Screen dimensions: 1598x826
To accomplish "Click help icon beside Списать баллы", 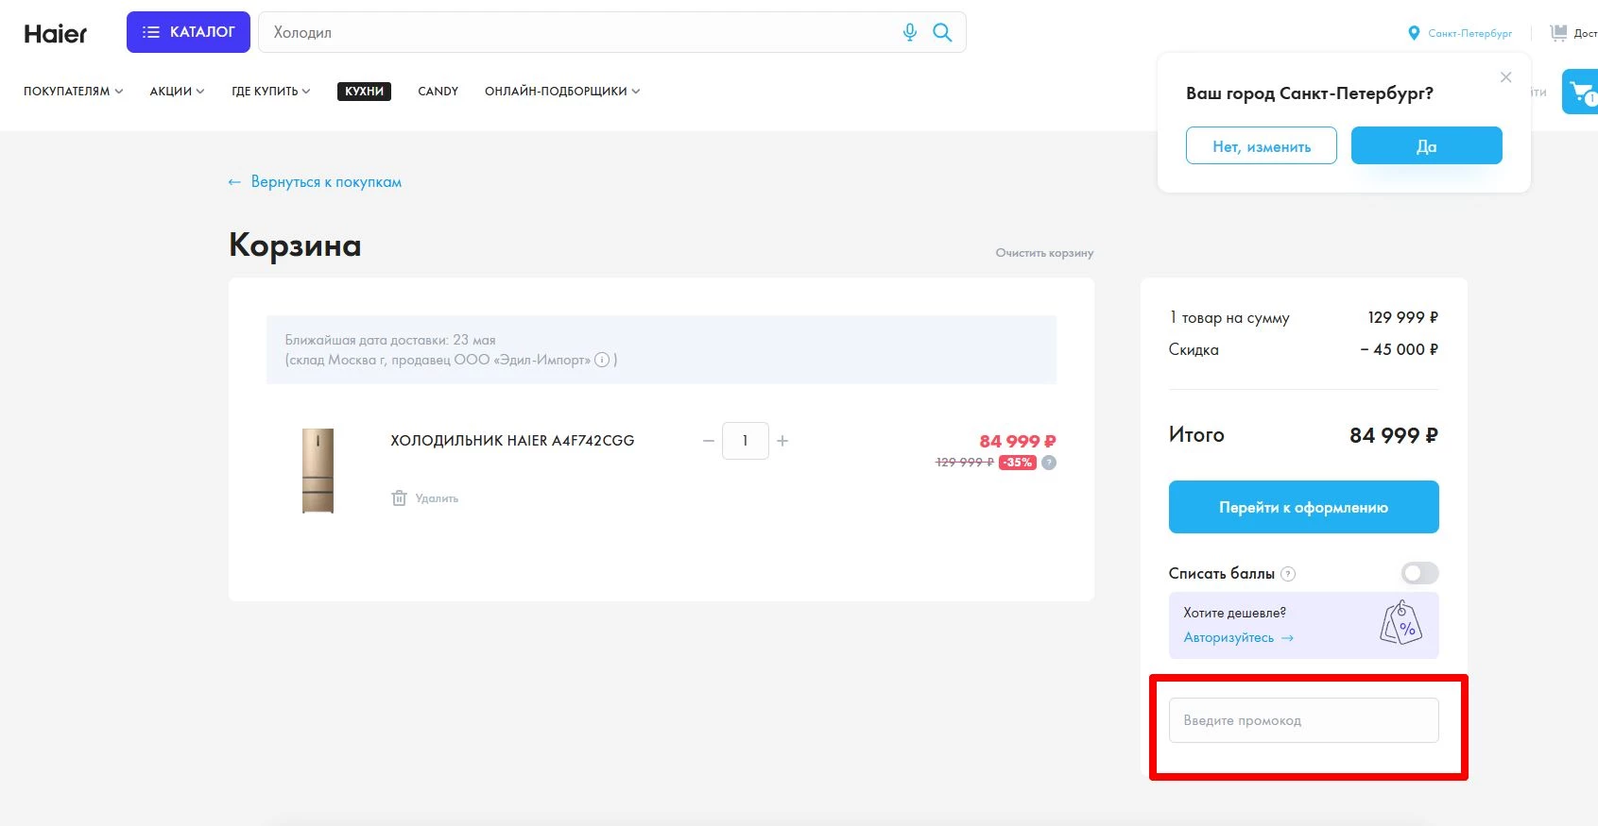I will 1288,574.
